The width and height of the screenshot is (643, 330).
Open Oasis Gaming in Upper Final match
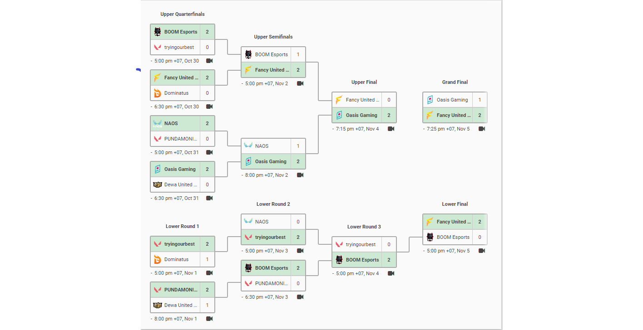click(357, 115)
